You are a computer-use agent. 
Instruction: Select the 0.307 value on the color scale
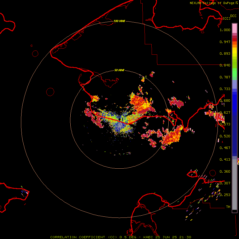(225, 183)
